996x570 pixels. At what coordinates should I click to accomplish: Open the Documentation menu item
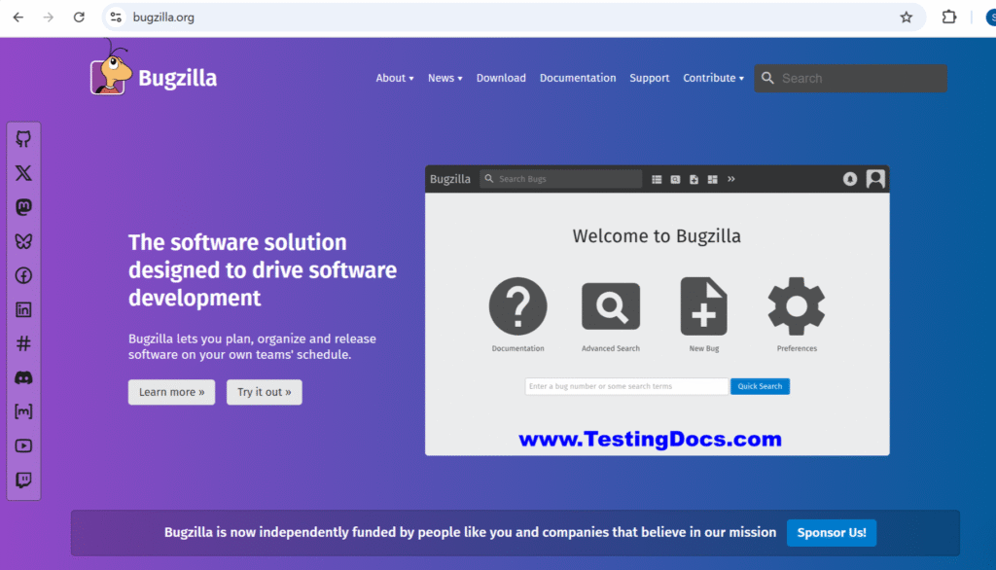tap(578, 78)
